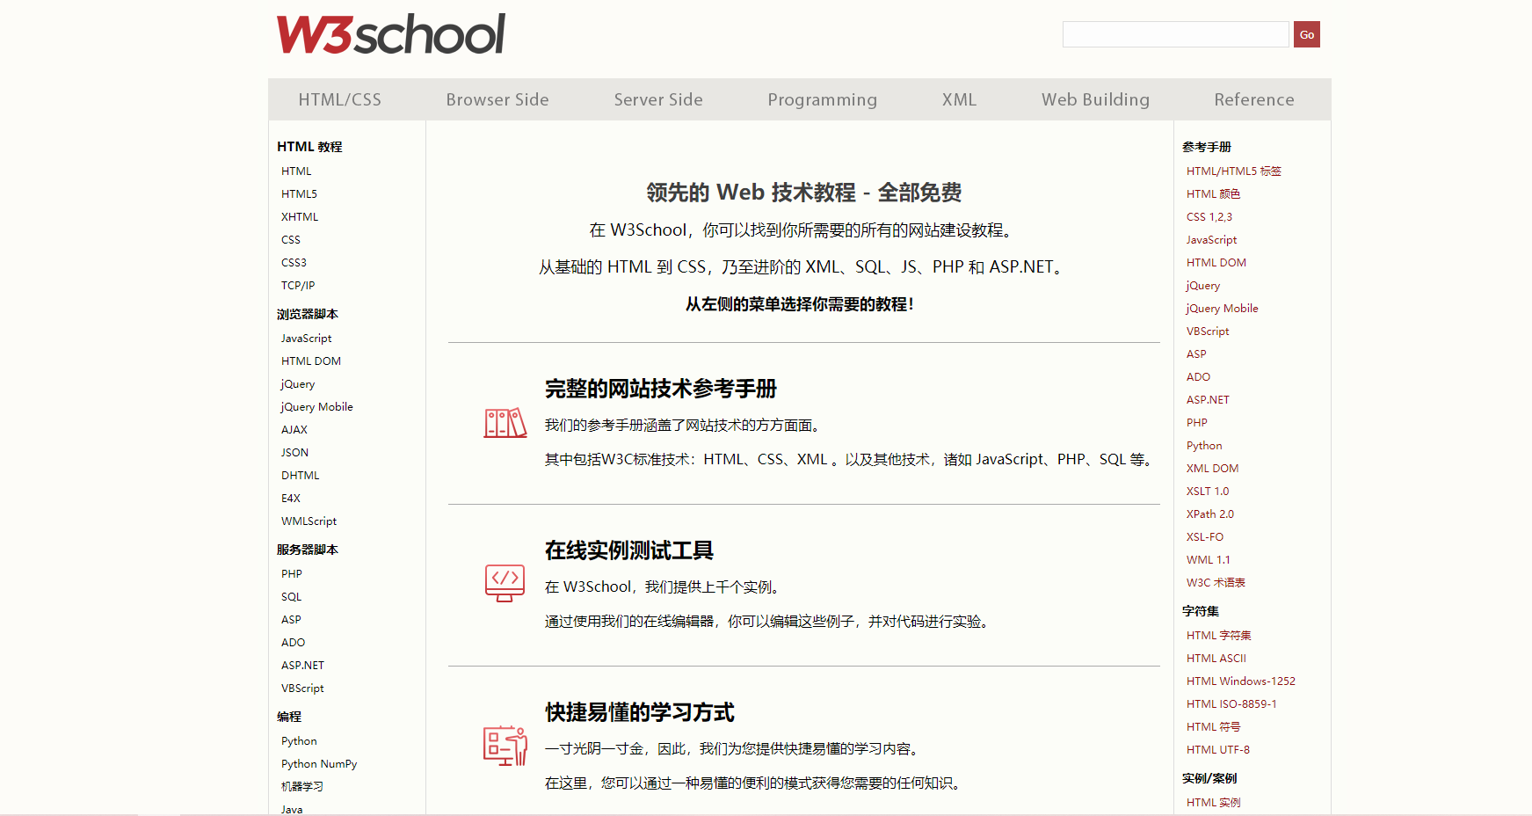Open ASP.NET tutorial in left sidebar

(x=302, y=665)
